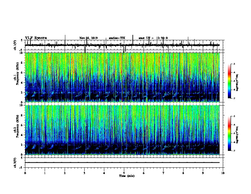Click the '2' kHz tick on ch.2 spectrogram
This screenshot has height=194, width=251.
22,145
